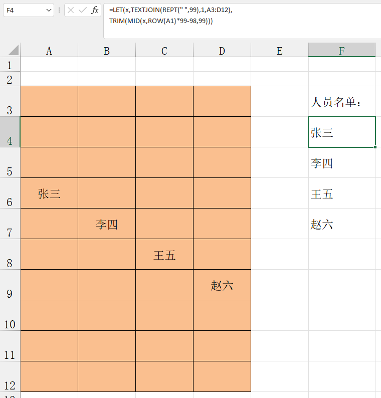Click empty cell E4

point(279,132)
